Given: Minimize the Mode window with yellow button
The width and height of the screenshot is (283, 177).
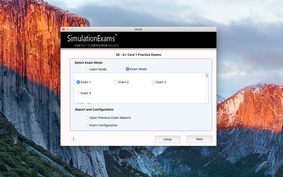Looking at the screenshot, I should click(68, 29).
